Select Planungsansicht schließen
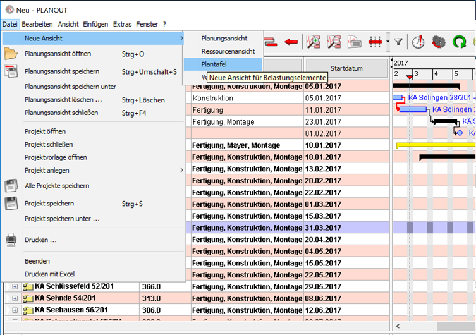This screenshot has height=335, width=476. point(93,113)
